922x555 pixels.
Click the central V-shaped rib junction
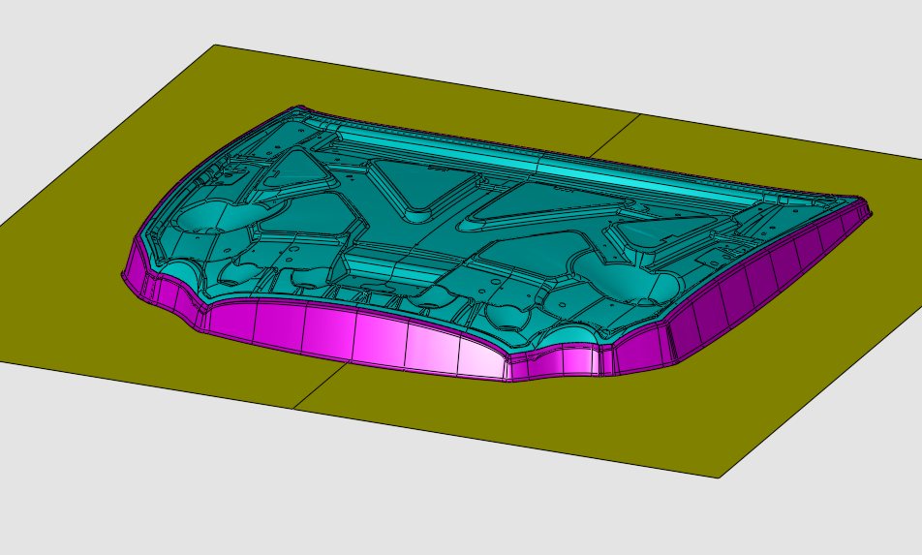click(418, 207)
